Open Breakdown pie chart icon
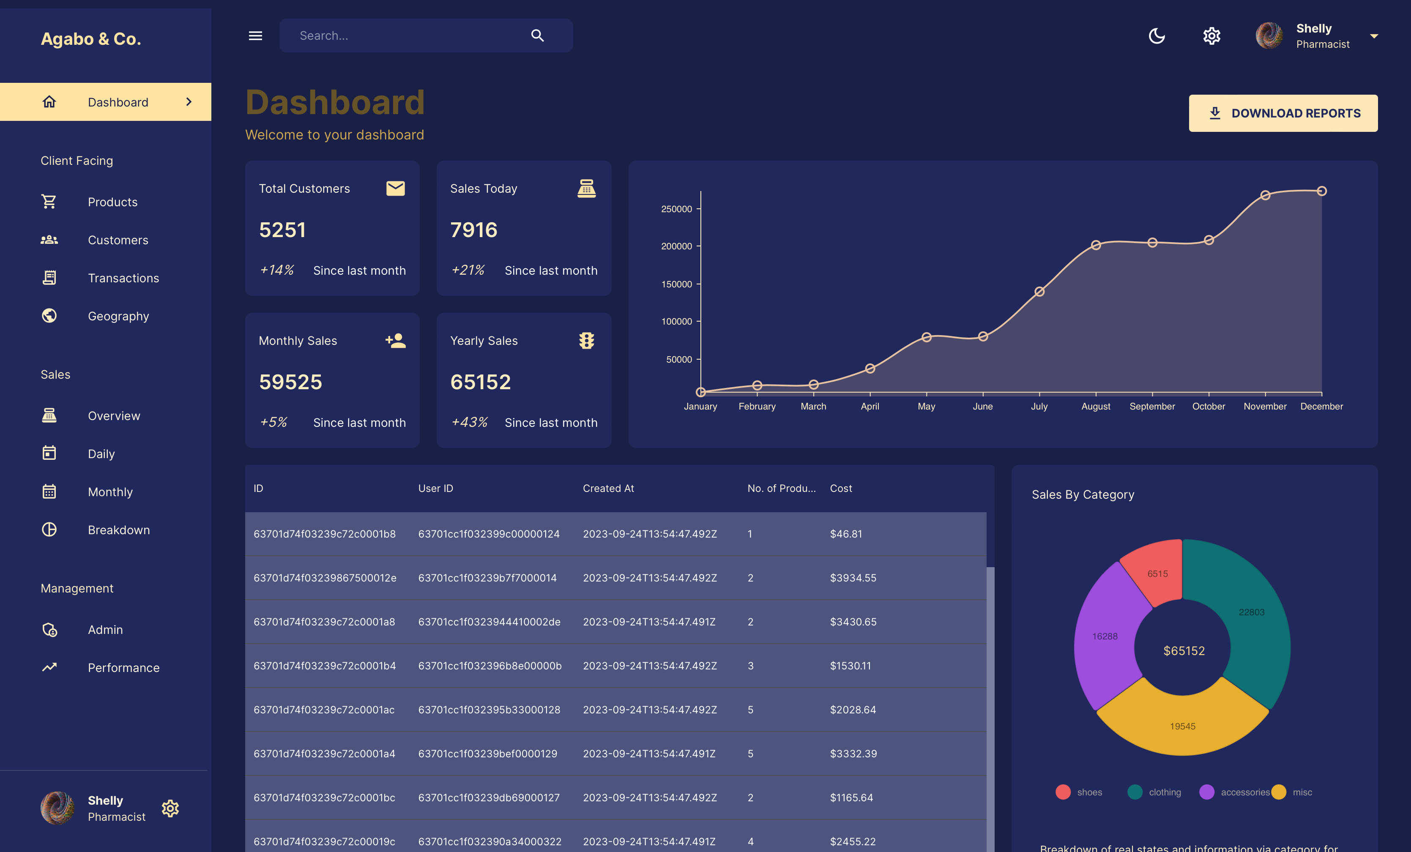 pos(49,530)
